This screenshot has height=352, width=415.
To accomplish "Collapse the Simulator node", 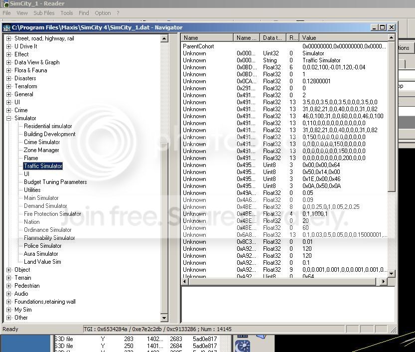I will (x=9, y=118).
